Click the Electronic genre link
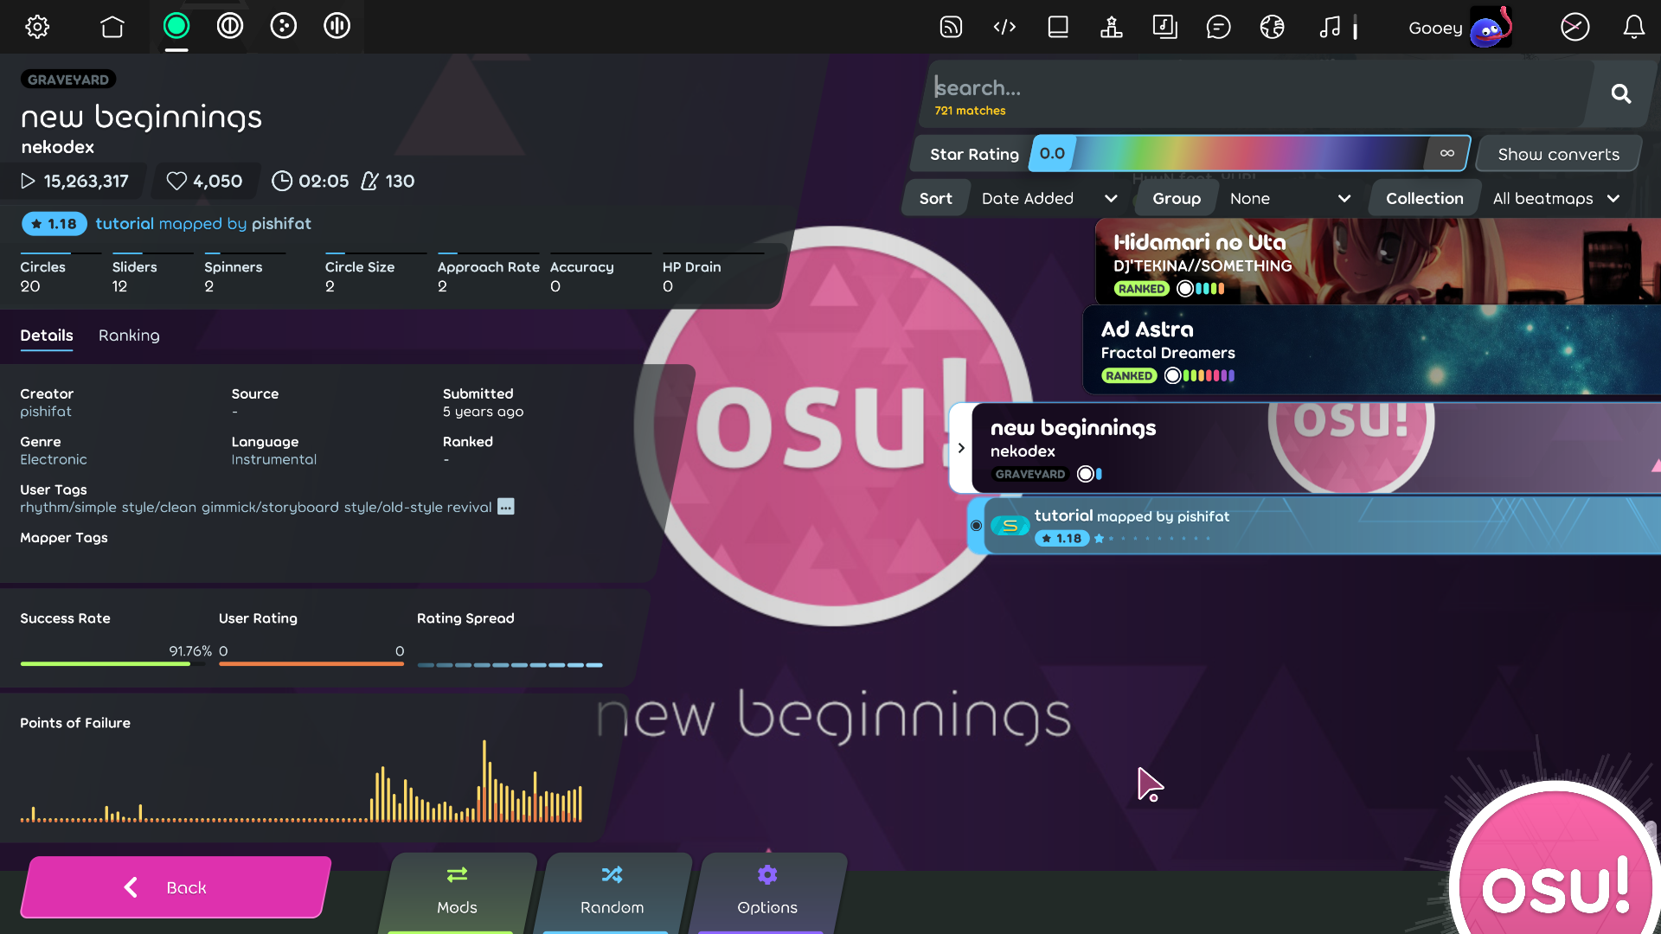Image resolution: width=1661 pixels, height=934 pixels. (54, 459)
